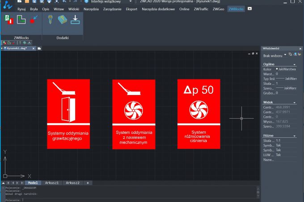Go to last layout with navigation arrow
This screenshot has width=304, height=202.
[x=22, y=183]
